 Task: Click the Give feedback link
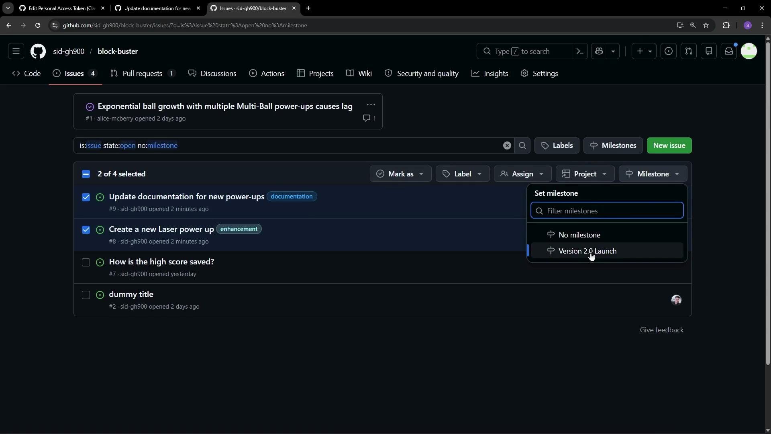click(x=662, y=330)
